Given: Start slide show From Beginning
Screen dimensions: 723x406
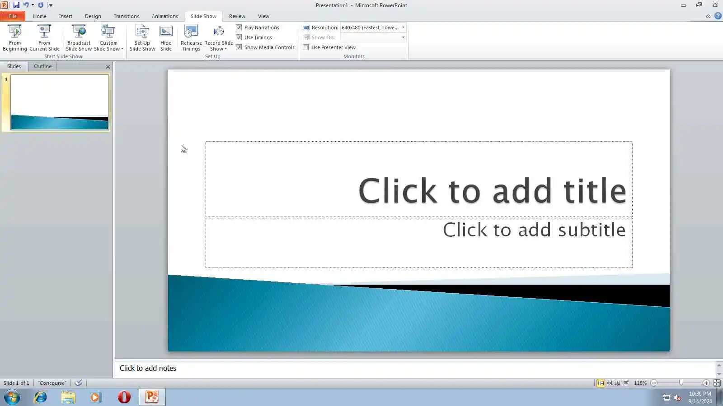Looking at the screenshot, I should 15,38.
